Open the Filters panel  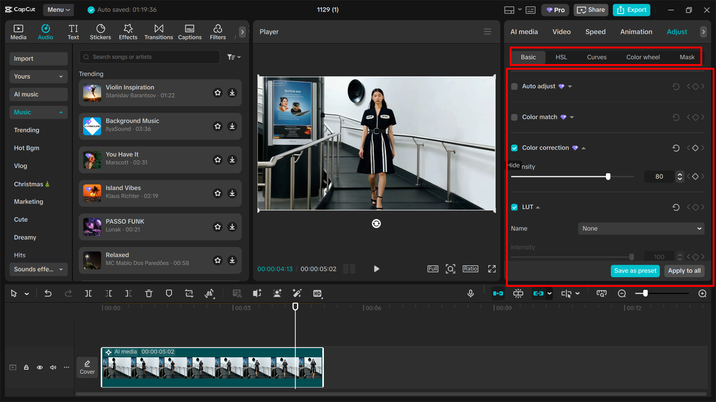click(218, 32)
